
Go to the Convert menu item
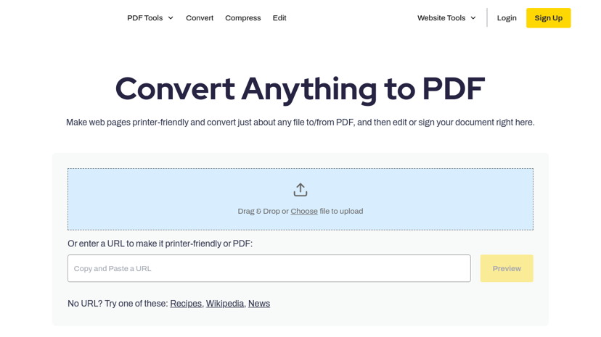200,18
